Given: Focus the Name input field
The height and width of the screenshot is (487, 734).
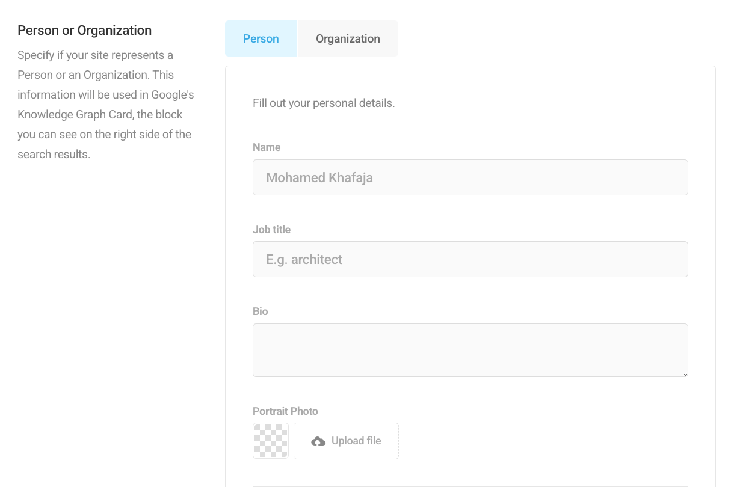Looking at the screenshot, I should pos(470,177).
